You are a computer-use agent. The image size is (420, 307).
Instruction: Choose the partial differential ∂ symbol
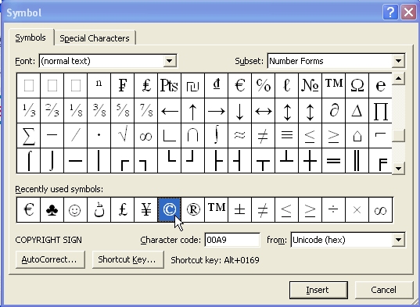[x=333, y=110]
